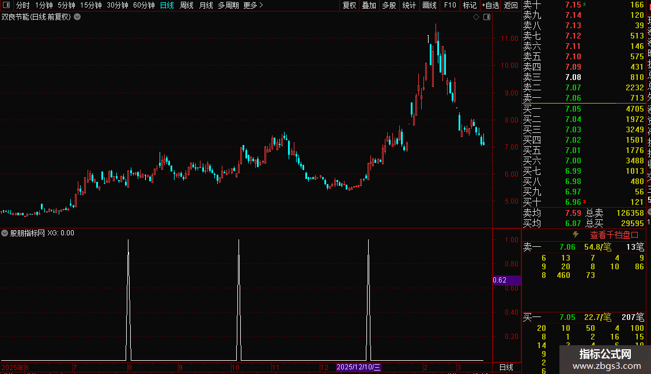
Task: Select the 1分钟 period
Action: [44, 5]
